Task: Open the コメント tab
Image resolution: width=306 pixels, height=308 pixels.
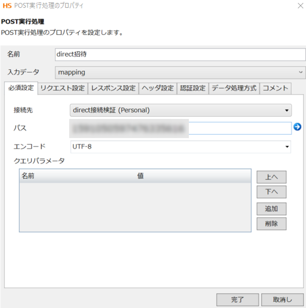Action: 275,88
